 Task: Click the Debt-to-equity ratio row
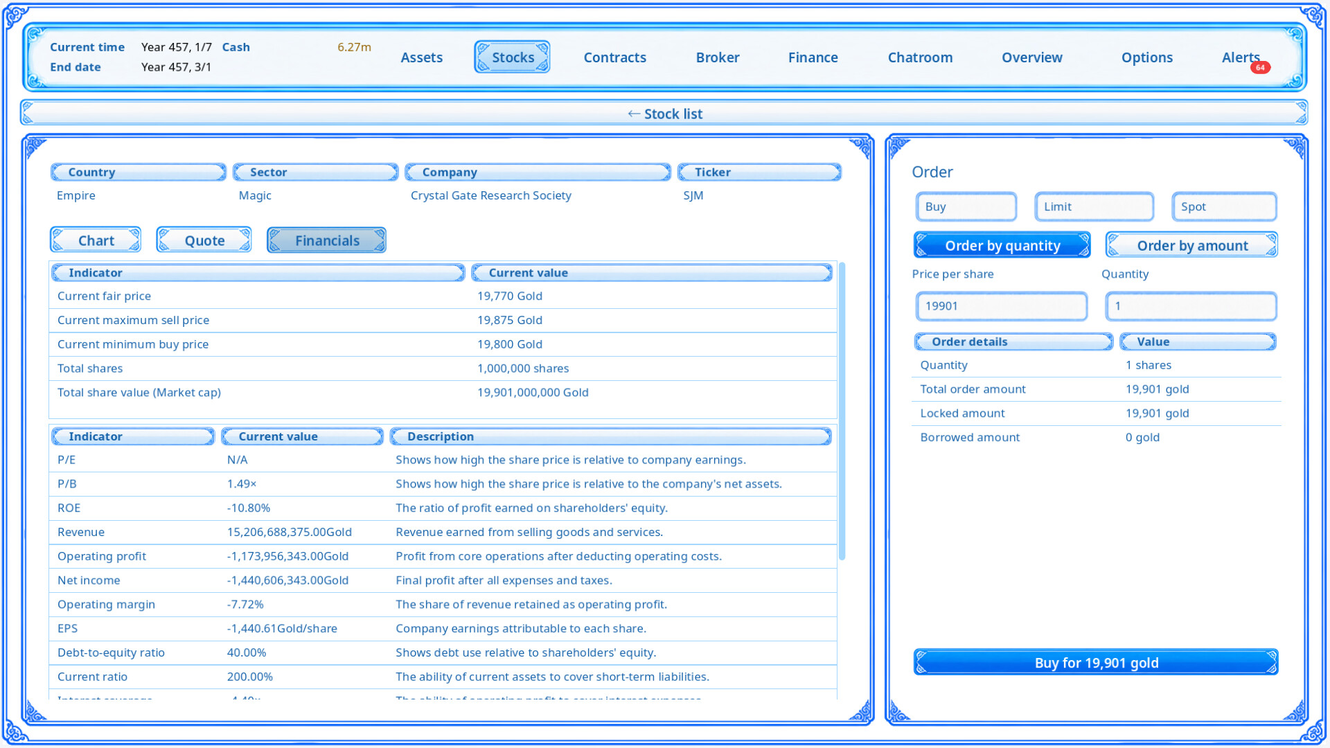443,652
